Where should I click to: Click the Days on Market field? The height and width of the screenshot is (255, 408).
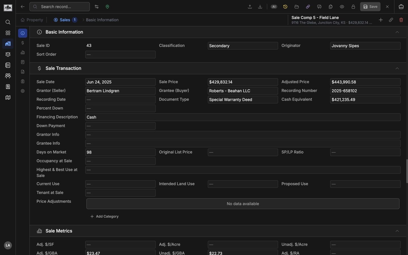click(x=120, y=152)
